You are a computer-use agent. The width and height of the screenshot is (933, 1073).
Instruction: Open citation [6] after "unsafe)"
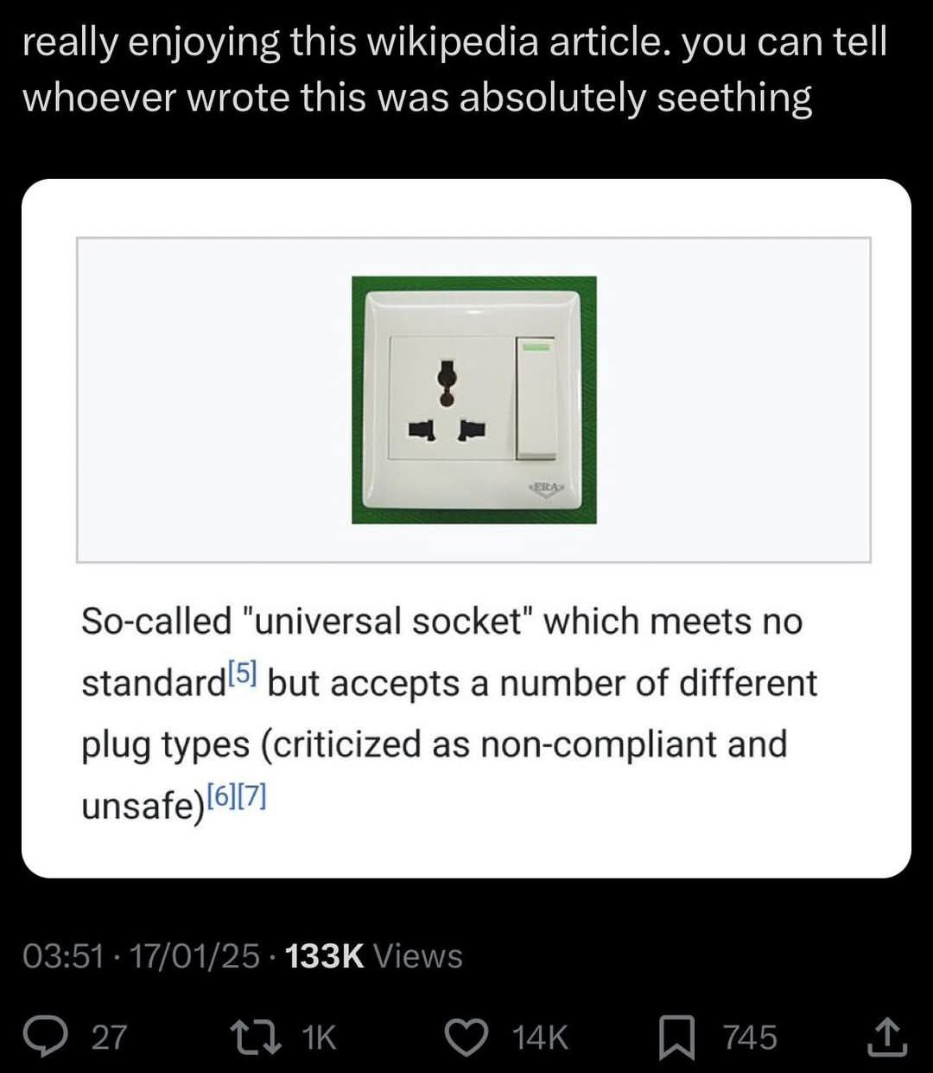(x=222, y=796)
